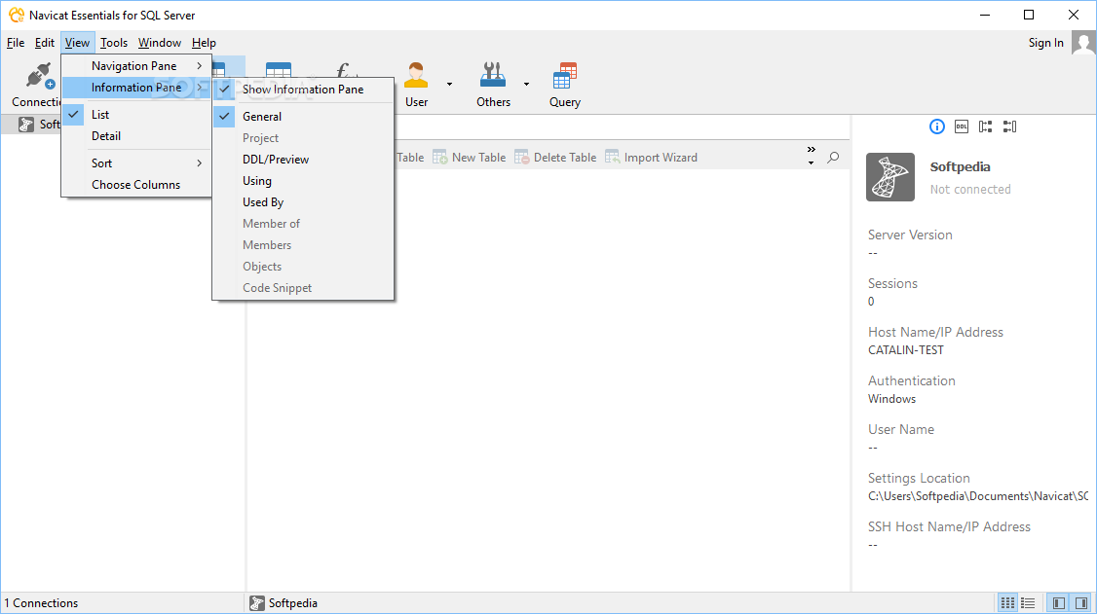Open the File menu
This screenshot has height=614, width=1097.
pos(16,43)
